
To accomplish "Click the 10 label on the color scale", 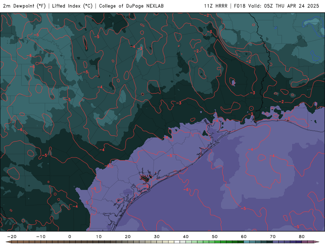I will pos(99,237).
